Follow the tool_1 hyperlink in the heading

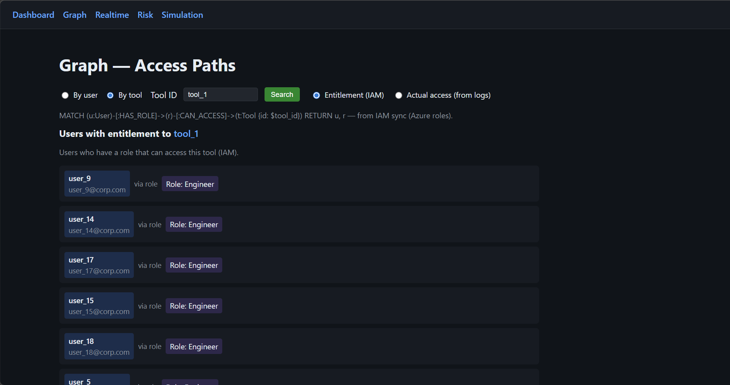[x=186, y=134]
